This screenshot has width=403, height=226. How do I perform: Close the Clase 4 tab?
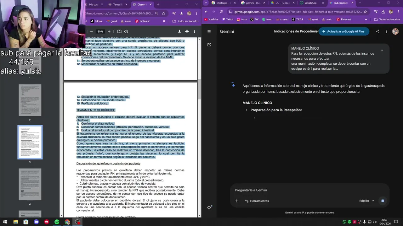click(151, 4)
